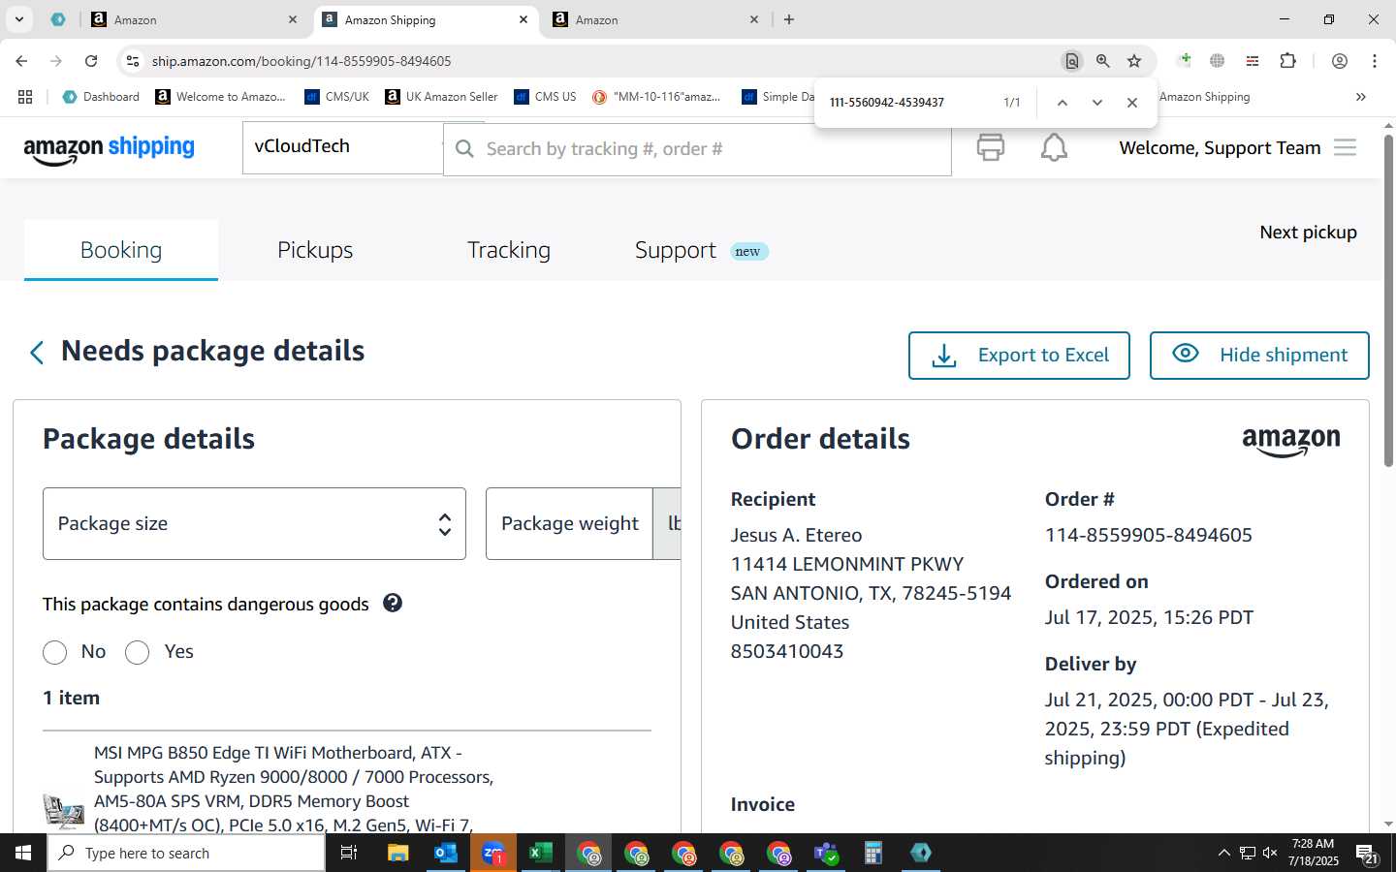Open the CMS US bookmark

545,97
